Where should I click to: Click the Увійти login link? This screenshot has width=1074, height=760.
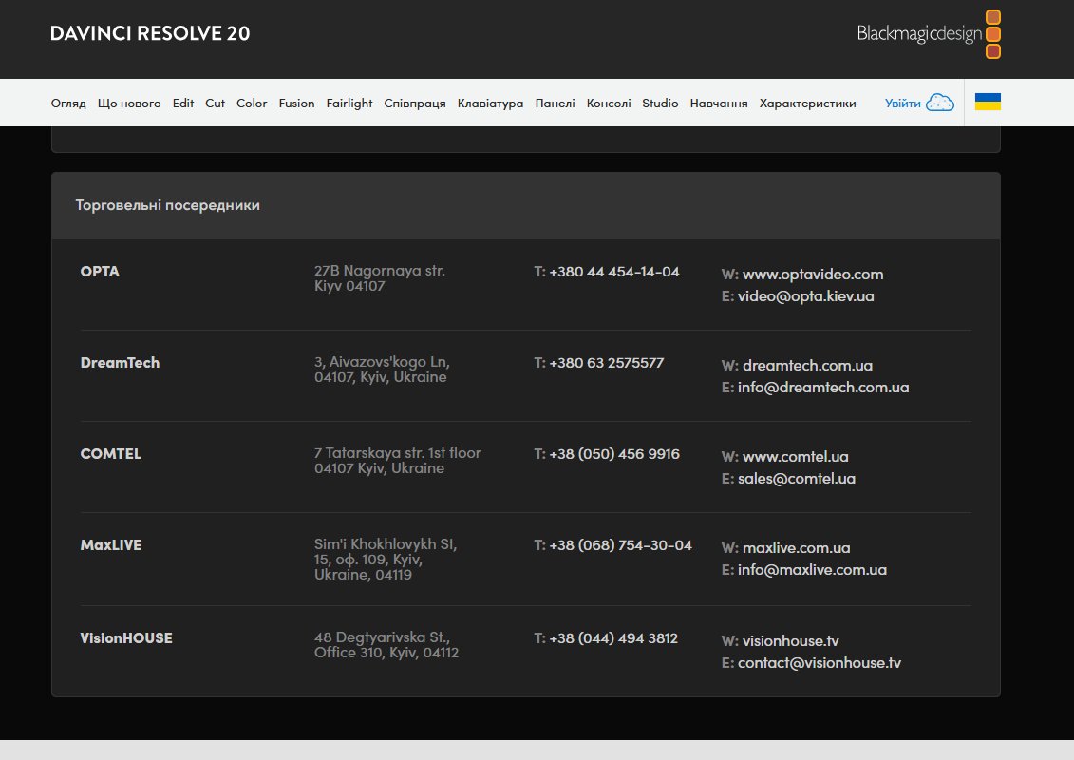point(903,103)
